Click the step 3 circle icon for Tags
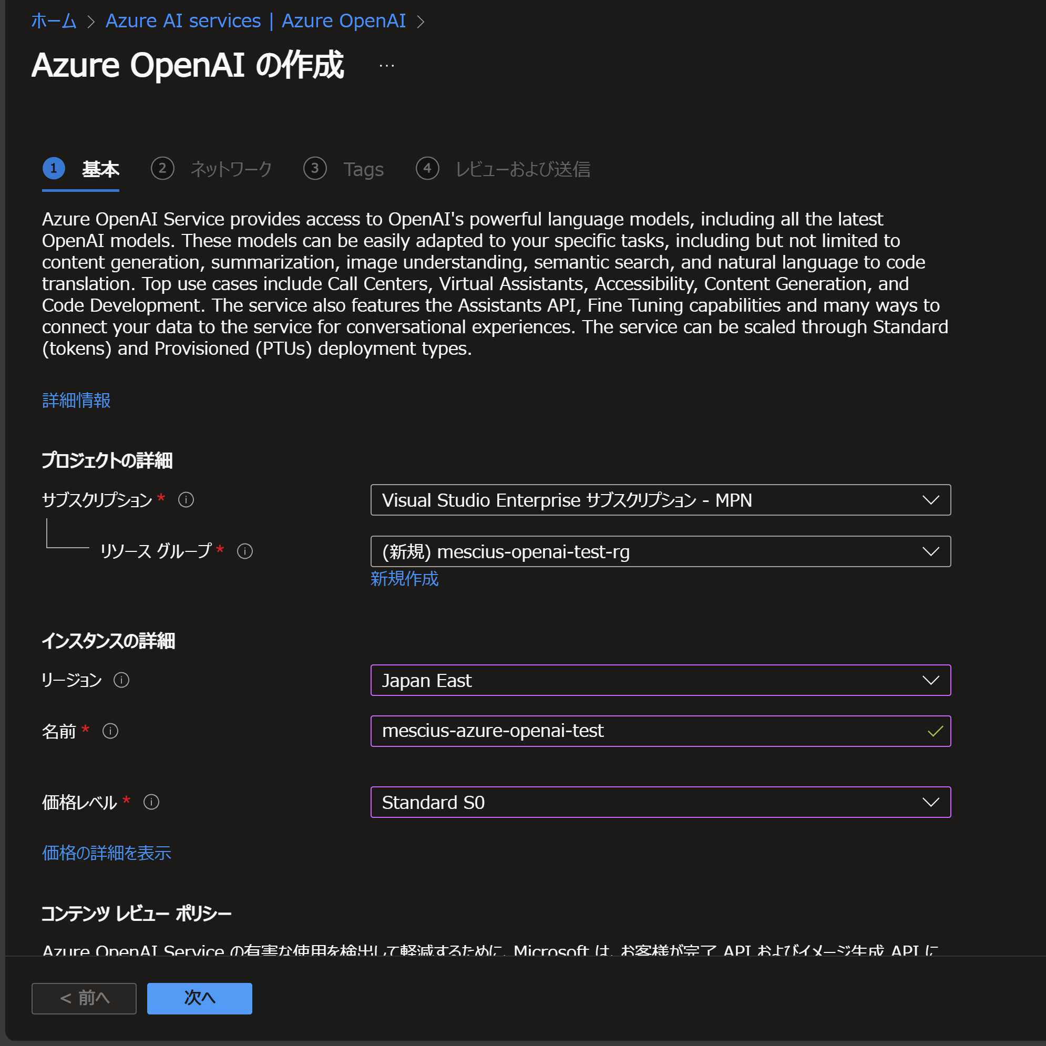The image size is (1046, 1046). coord(315,168)
